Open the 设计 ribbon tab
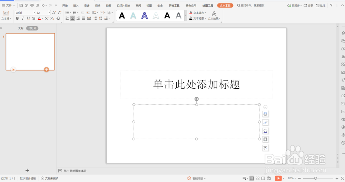Image resolution: width=345 pixels, height=182 pixels. tap(87, 6)
